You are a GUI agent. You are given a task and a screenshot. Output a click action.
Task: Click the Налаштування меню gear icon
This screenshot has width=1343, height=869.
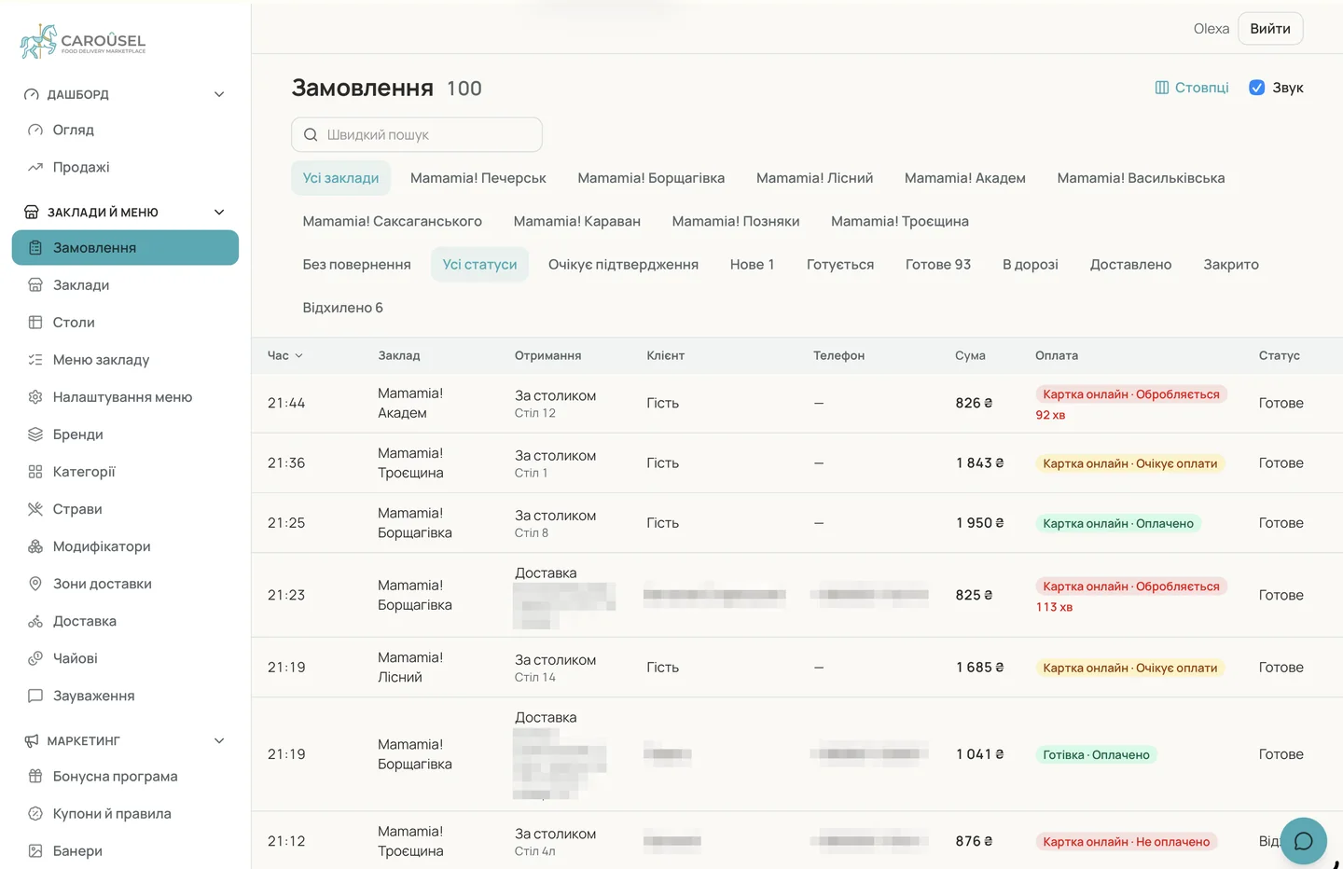(x=35, y=397)
